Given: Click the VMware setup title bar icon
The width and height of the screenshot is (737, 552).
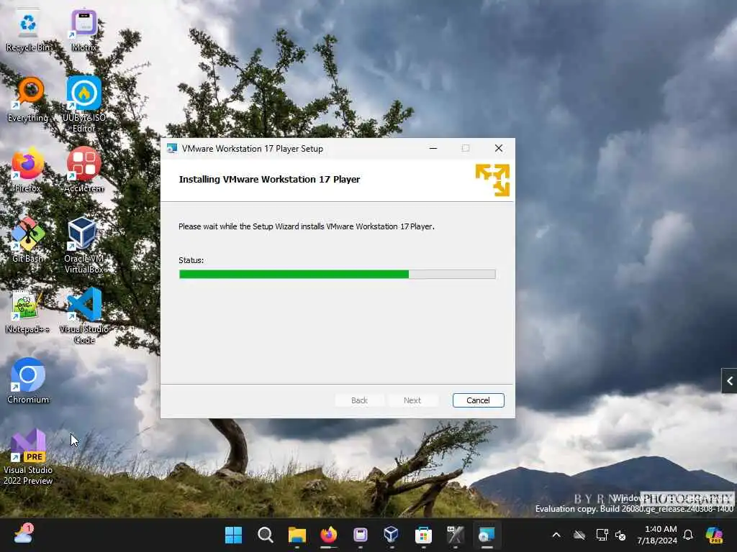Looking at the screenshot, I should pyautogui.click(x=172, y=148).
